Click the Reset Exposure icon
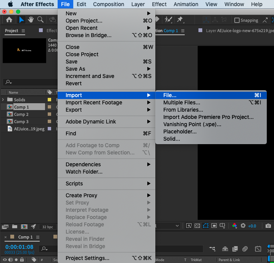The width and height of the screenshot is (274, 263). [x=243, y=226]
